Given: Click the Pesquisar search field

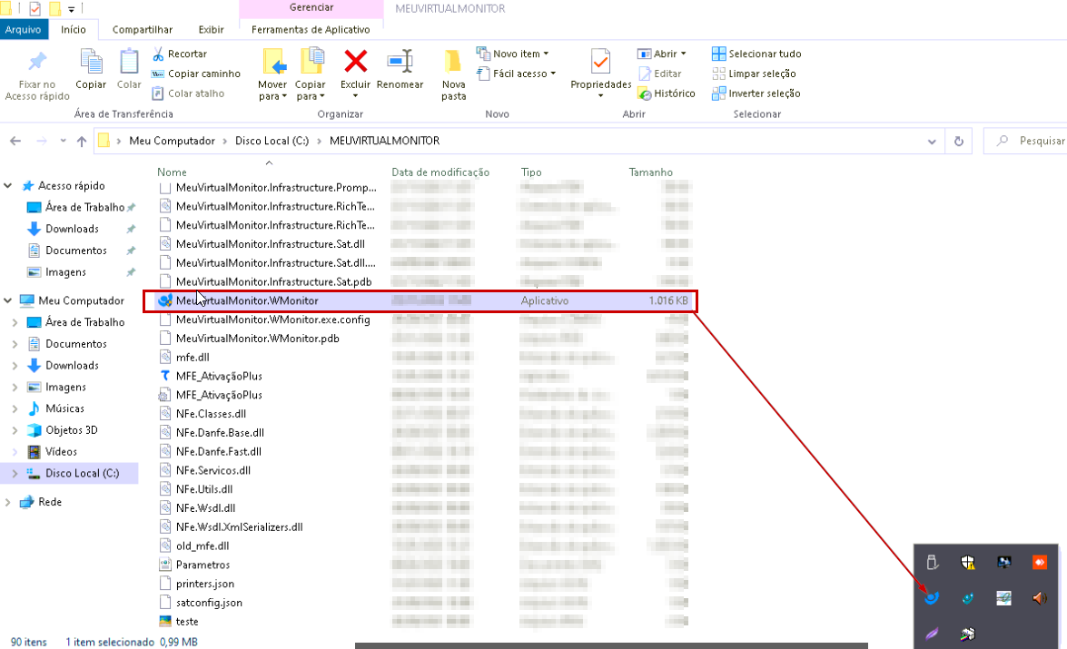Looking at the screenshot, I should coord(1025,141).
